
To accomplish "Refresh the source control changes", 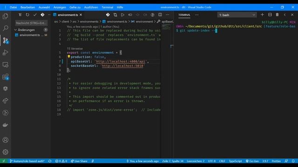I will point(27,15).
